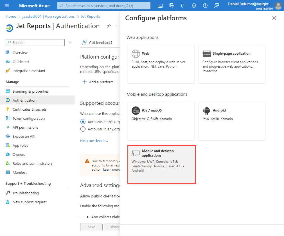Open the Troubleshooting wrench icon
284x236 pixels.
tap(8, 193)
